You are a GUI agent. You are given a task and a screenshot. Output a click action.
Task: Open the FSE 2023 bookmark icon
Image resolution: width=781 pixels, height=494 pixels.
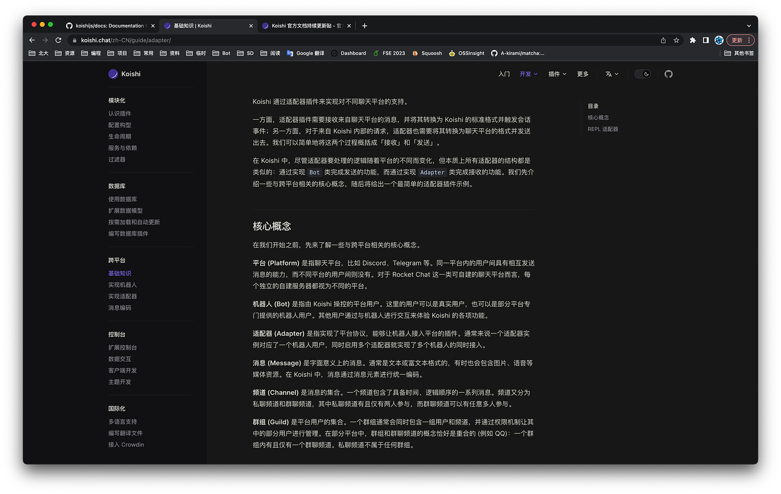377,53
